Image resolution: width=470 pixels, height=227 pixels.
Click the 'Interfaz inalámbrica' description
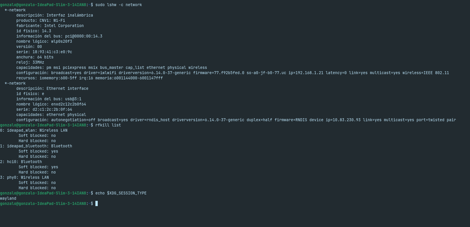(x=70, y=15)
